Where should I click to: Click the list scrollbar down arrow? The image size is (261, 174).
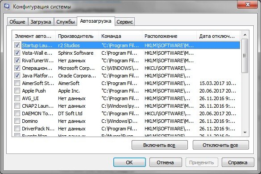point(245,133)
